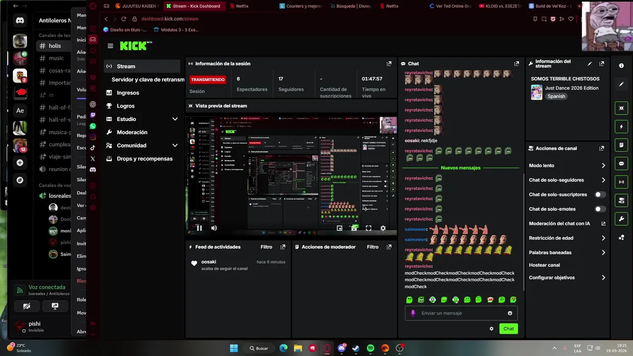Screen dimensions: 633x356
Task: Open Modo lento options
Action: pyautogui.click(x=567, y=166)
